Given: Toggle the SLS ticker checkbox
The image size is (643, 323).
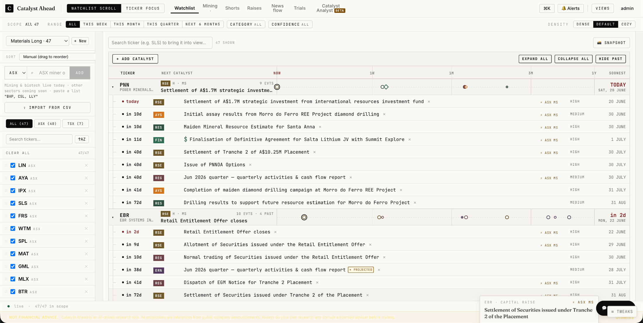Looking at the screenshot, I should [13, 203].
